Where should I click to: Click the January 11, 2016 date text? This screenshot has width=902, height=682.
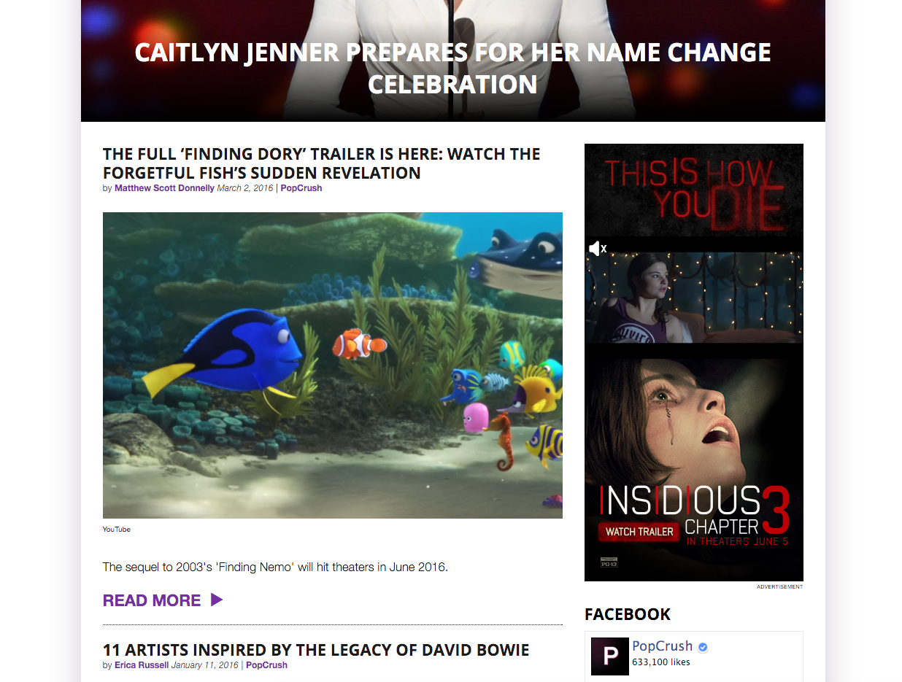tap(205, 665)
